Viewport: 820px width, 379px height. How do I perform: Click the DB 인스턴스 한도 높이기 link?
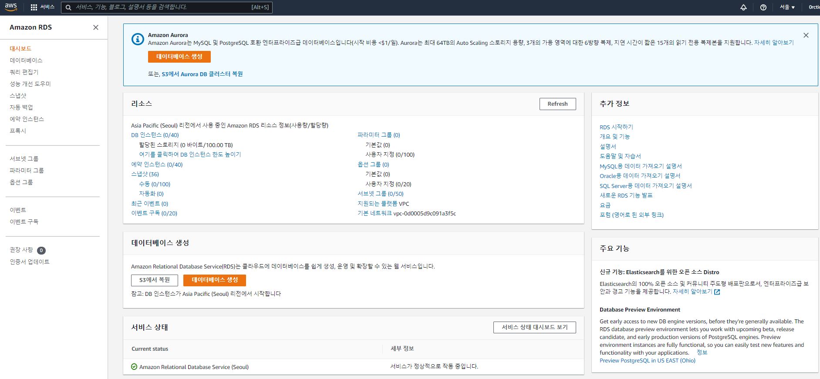190,155
